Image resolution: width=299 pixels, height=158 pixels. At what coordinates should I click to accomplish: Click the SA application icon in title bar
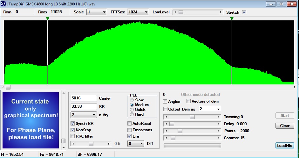3,4
